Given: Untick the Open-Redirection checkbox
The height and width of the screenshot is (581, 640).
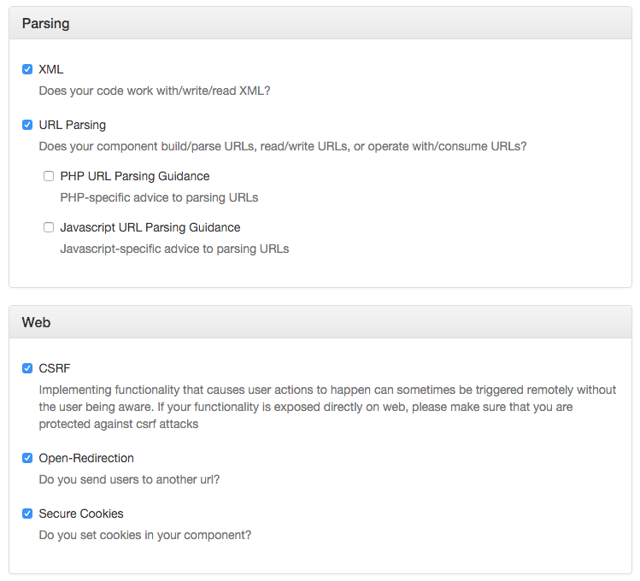Looking at the screenshot, I should (27, 458).
